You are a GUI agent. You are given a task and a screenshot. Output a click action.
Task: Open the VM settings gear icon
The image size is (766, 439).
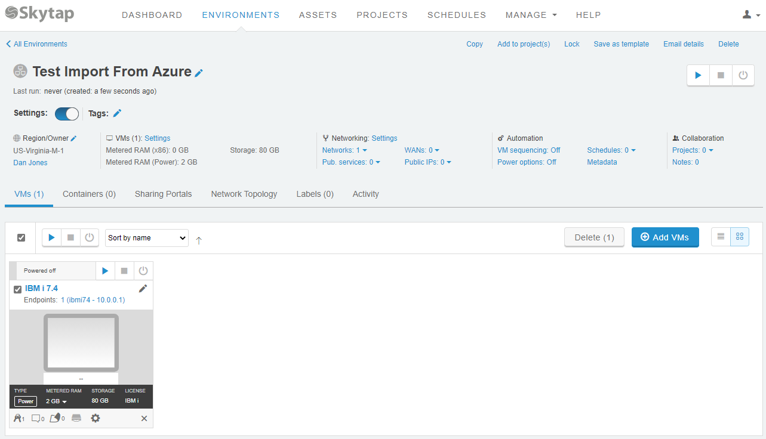(95, 418)
